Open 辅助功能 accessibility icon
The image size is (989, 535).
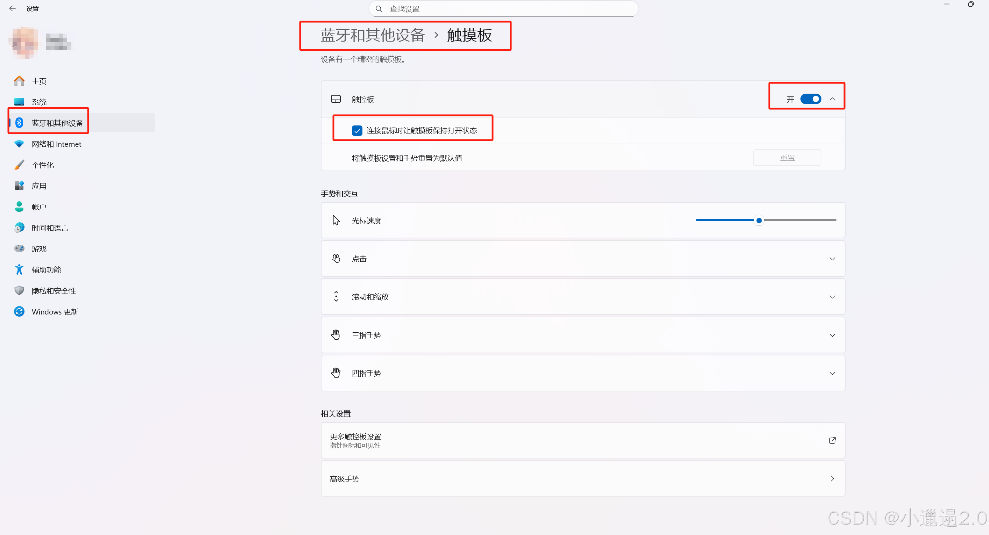(19, 270)
